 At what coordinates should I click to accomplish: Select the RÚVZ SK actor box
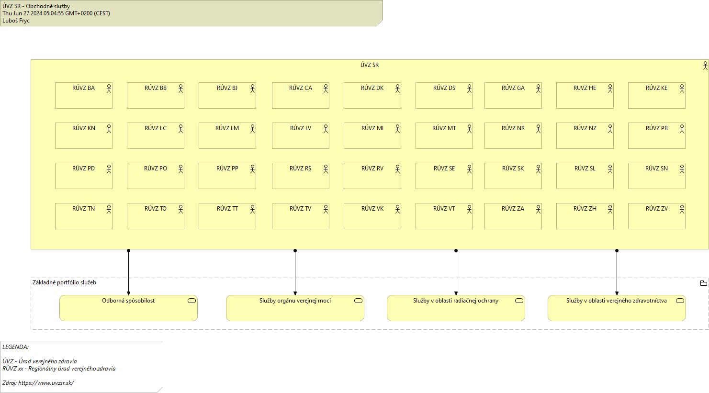click(x=513, y=176)
